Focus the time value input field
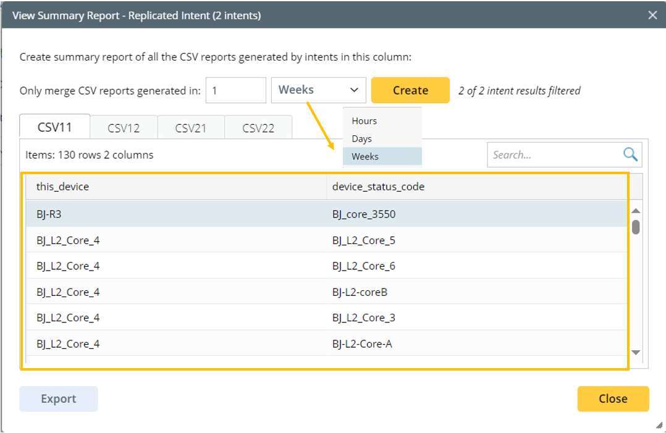The height and width of the screenshot is (433, 666). click(235, 90)
